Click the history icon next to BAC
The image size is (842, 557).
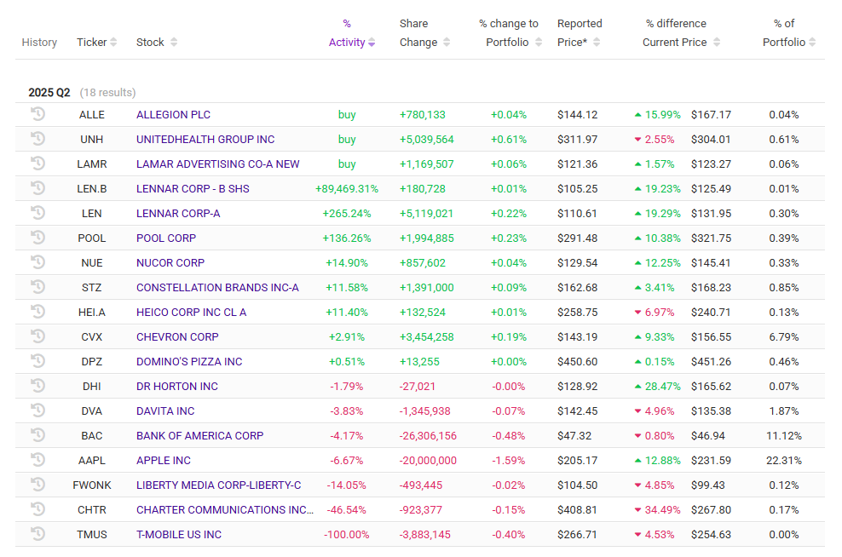(37, 435)
